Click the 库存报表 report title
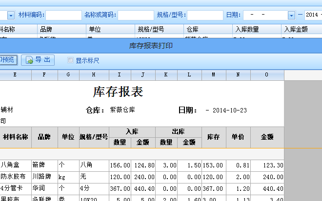Image resolution: width=322 pixels, height=201 pixels. pyautogui.click(x=118, y=91)
